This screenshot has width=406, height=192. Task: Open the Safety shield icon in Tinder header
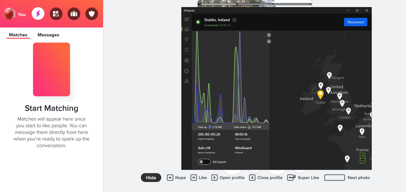point(92,14)
